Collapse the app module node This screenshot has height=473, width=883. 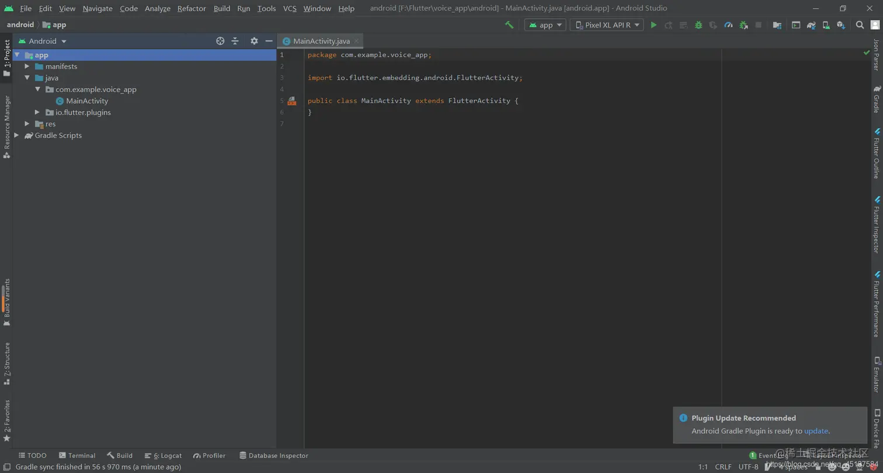17,55
